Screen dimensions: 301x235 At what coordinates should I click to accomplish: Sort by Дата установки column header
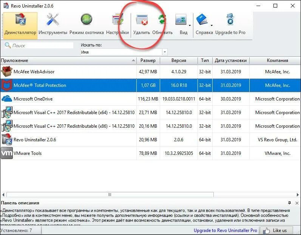pos(231,60)
